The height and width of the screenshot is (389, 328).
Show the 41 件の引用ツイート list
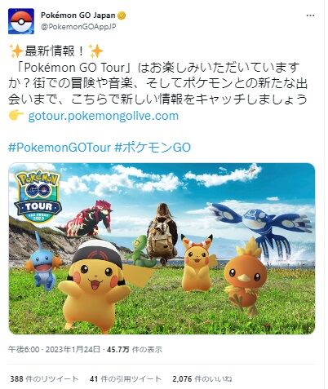pos(126,378)
